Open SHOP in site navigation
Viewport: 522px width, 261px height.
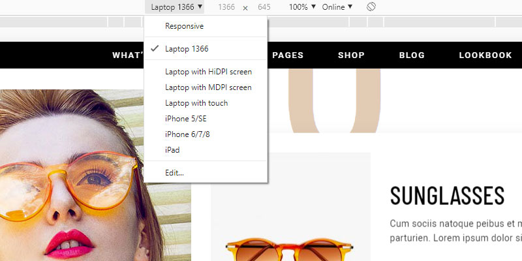click(x=351, y=55)
